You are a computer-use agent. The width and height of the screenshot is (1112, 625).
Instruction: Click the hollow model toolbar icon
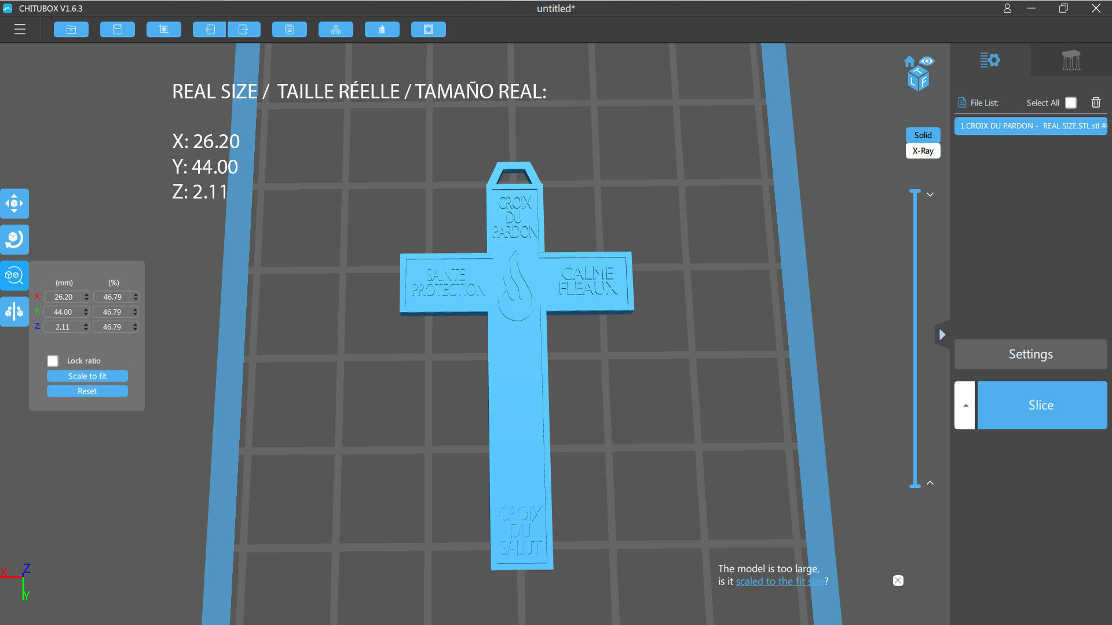[x=382, y=30]
